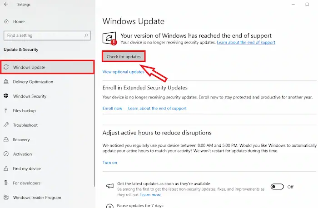Click the Home house icon

[x=6, y=21]
